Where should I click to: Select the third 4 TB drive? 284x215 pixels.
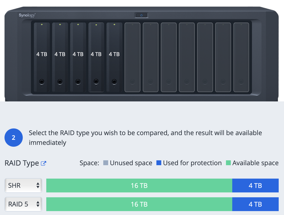(78, 54)
